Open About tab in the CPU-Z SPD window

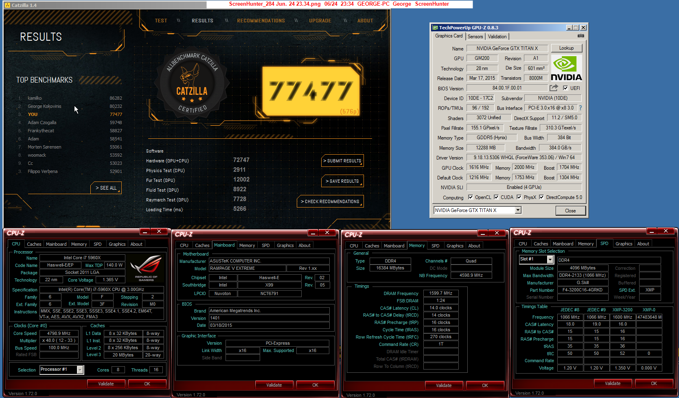[643, 244]
